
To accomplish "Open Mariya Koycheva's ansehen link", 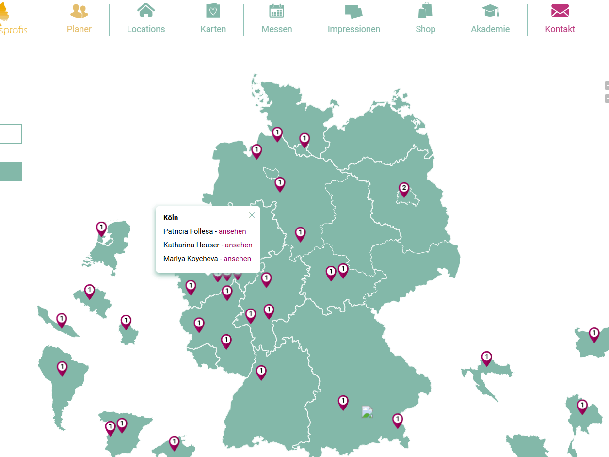I will point(237,259).
